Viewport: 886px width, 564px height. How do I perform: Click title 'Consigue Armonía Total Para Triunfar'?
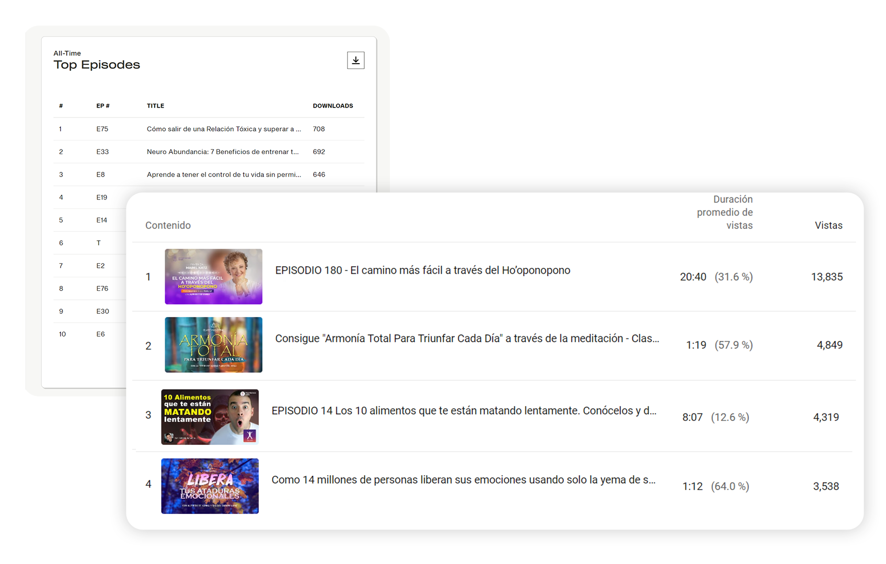467,338
